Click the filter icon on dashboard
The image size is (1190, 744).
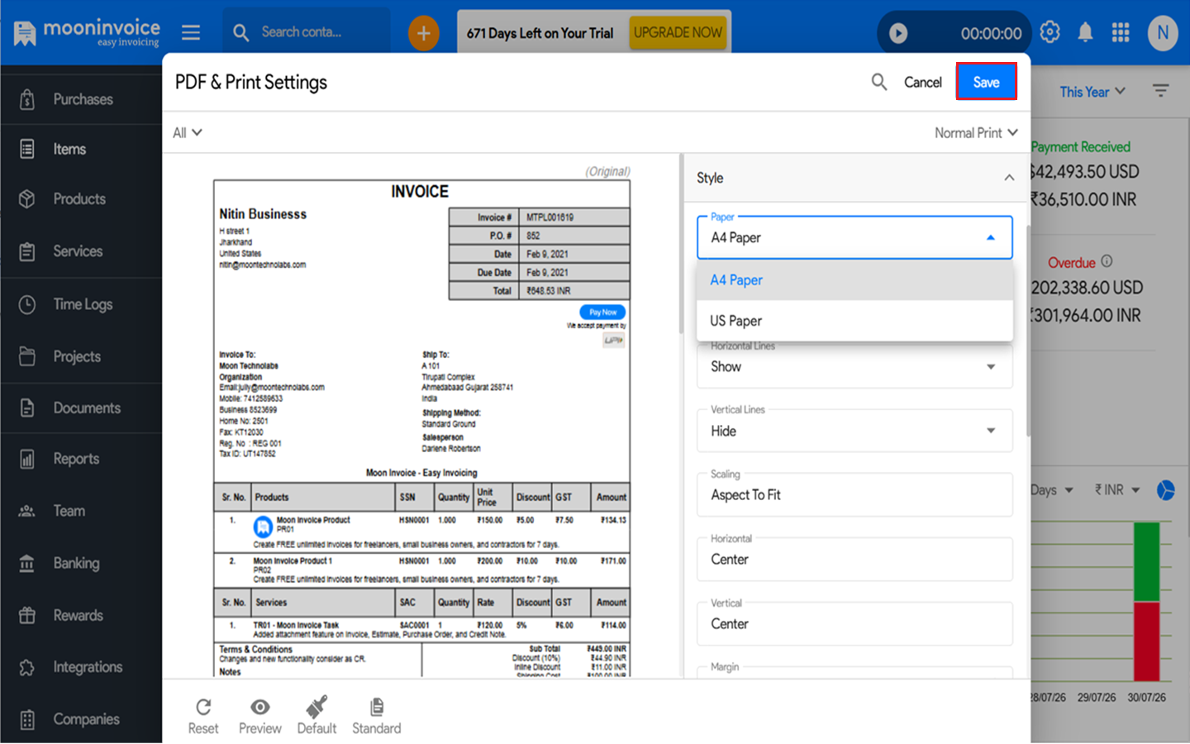1161,91
